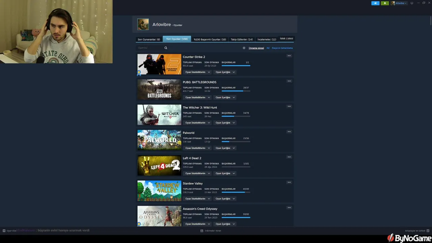Click Counter-Strike 2 perfect game badge
Viewport: 432px width, 243px height.
(x=139, y=73)
